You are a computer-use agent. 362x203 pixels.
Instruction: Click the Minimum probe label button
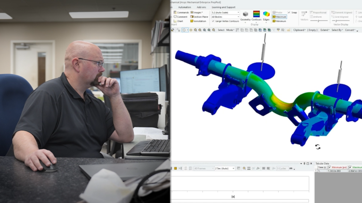click(x=279, y=21)
